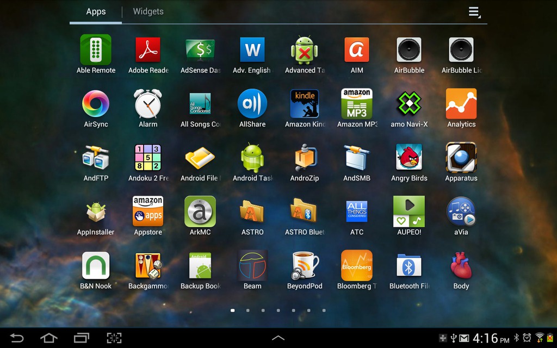
Task: Tap the Wi-Fi signal status icon
Action: point(540,338)
